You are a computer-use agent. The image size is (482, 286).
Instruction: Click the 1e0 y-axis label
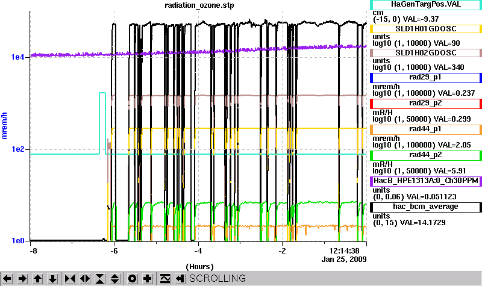[17, 240]
